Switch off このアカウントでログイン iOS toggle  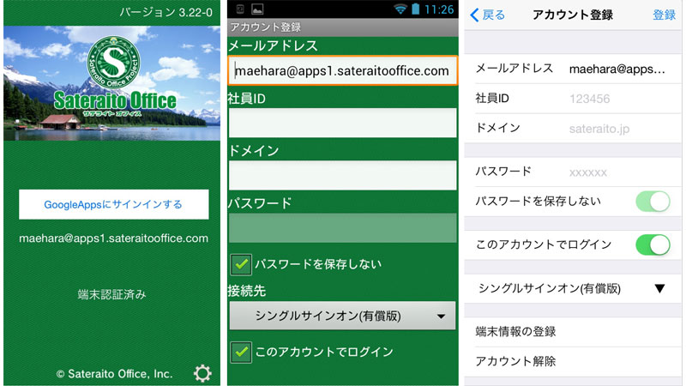[653, 244]
